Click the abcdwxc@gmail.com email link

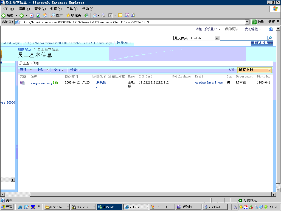pos(209,82)
